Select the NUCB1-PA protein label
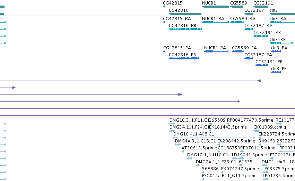295x181 pixels. tap(215, 48)
